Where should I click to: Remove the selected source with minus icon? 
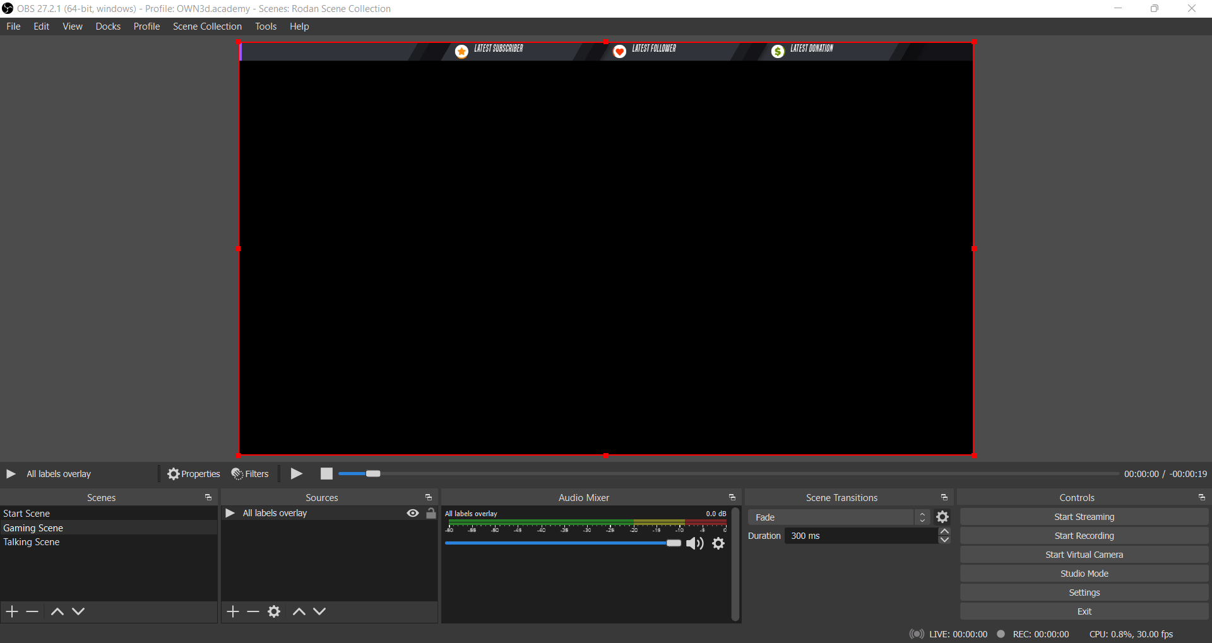pos(253,611)
